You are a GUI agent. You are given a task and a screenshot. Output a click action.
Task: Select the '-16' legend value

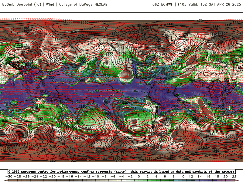pyautogui.click(x=70, y=177)
